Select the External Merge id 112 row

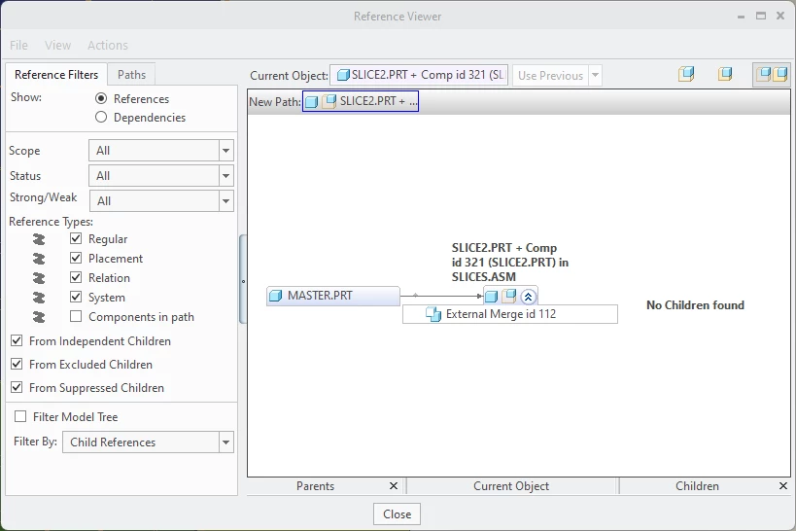tap(510, 314)
